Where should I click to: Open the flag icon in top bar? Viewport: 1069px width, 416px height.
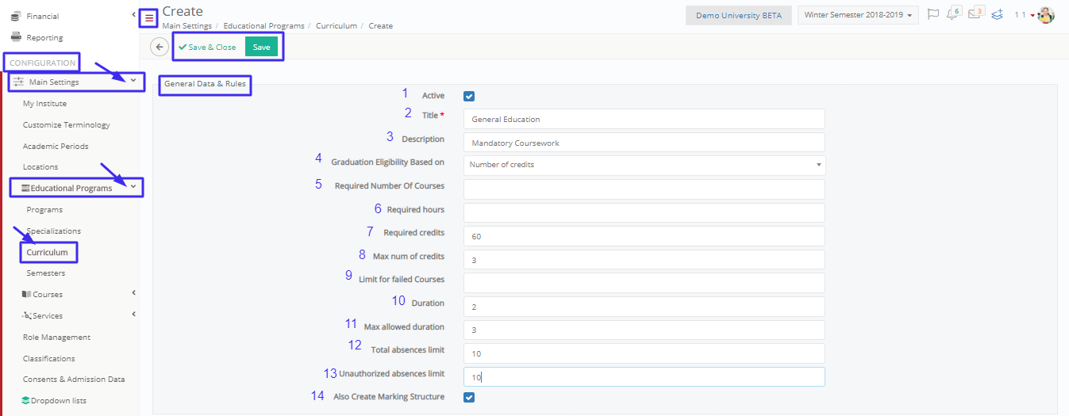(933, 14)
